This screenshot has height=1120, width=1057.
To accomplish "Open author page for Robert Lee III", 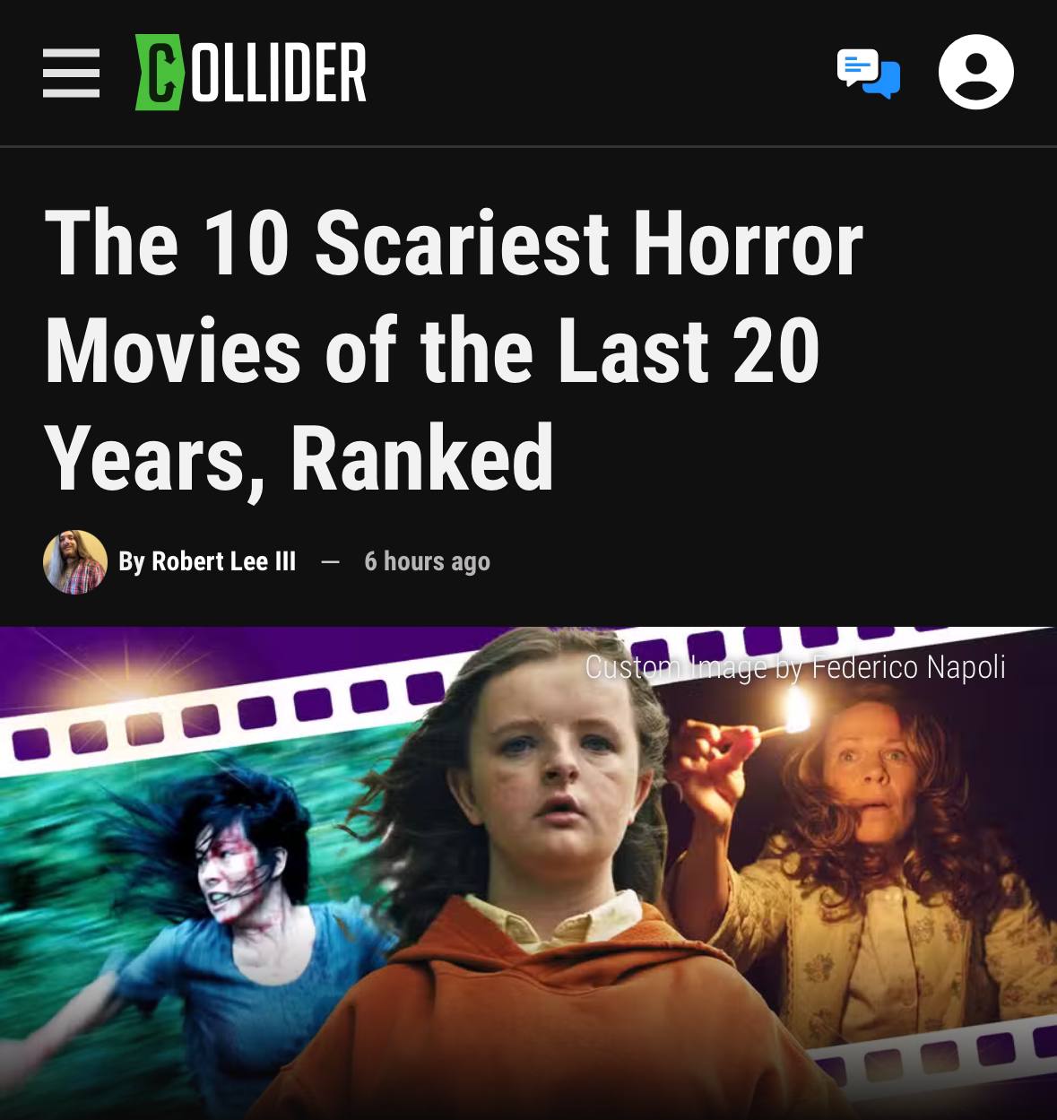I will [x=223, y=561].
